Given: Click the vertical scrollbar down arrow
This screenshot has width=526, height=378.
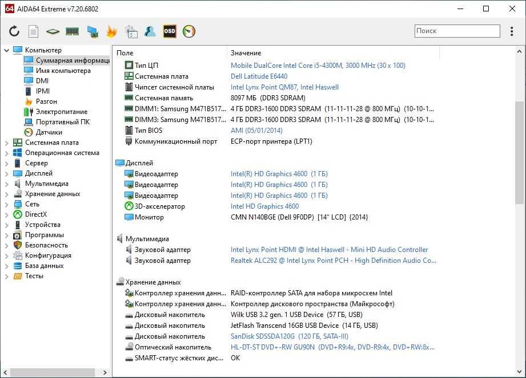Looking at the screenshot, I should click(519, 371).
